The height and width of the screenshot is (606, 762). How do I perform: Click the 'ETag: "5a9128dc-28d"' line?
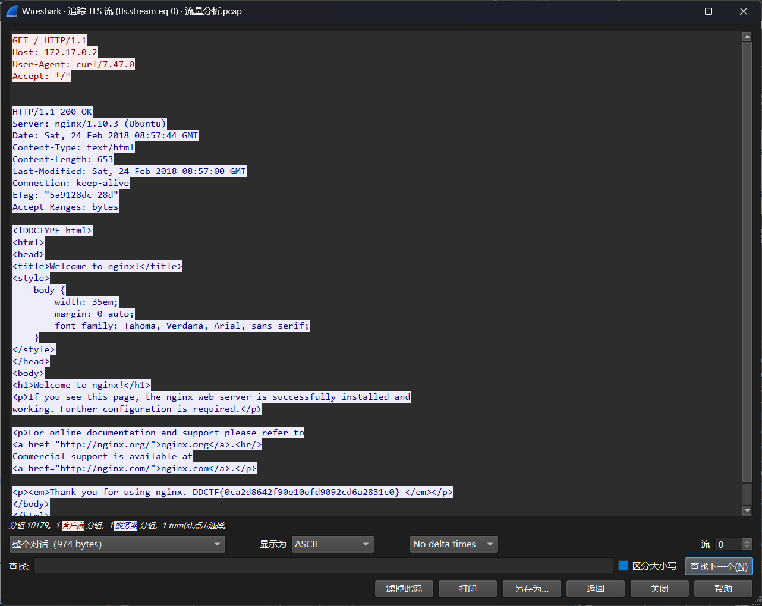65,195
